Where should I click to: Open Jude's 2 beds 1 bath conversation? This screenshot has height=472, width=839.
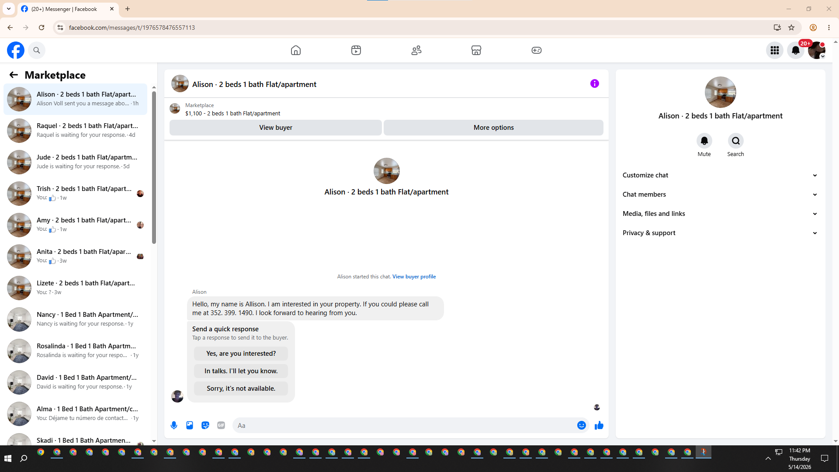[x=75, y=162]
